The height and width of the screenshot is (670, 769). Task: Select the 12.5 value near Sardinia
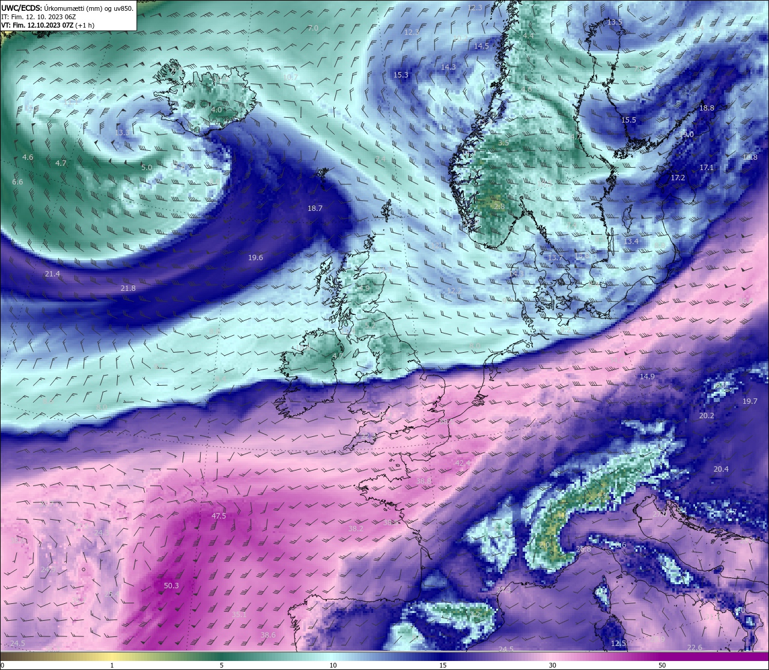pos(618,644)
